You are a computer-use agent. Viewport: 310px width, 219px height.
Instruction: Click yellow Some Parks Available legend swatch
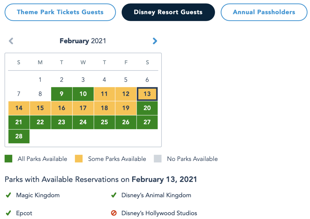click(79, 159)
